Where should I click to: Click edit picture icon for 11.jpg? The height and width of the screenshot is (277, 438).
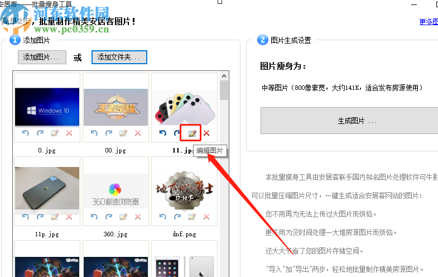point(192,133)
